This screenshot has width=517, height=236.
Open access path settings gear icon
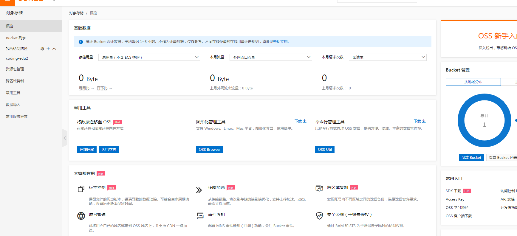pyautogui.click(x=42, y=49)
